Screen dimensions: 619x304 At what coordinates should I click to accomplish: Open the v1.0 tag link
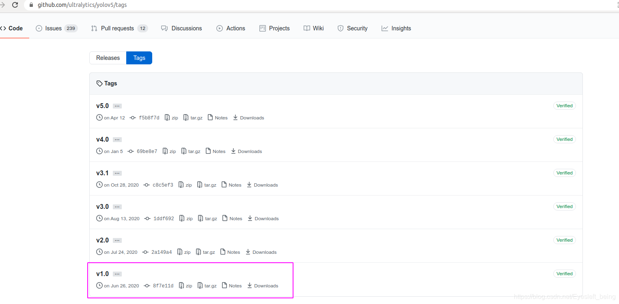103,274
